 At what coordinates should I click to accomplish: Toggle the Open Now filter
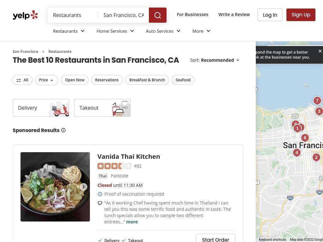click(74, 80)
